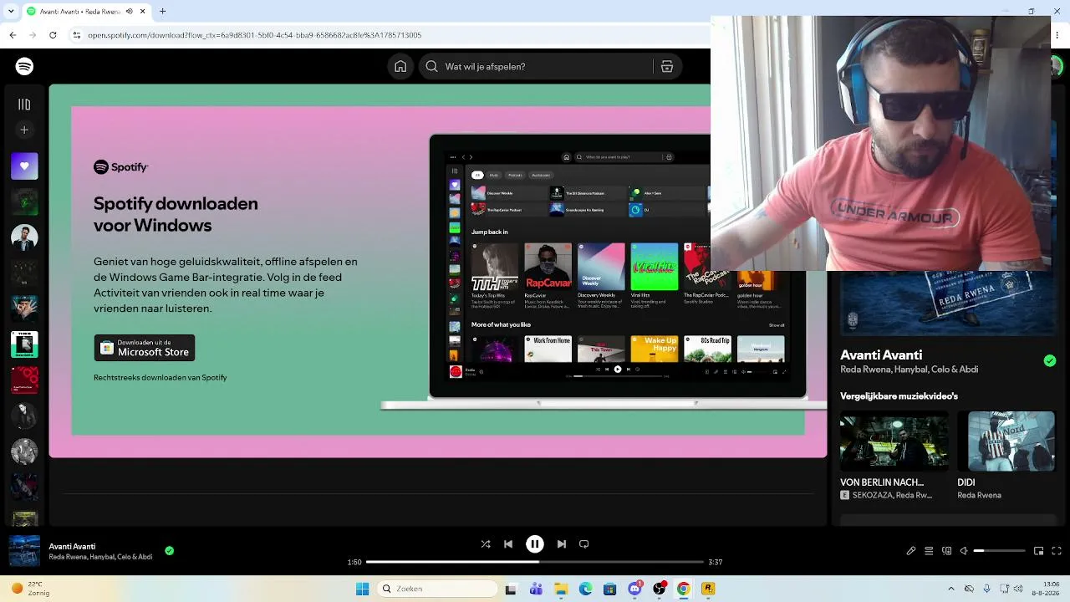
Task: Open the now playing album cover in player bar
Action: pyautogui.click(x=24, y=551)
